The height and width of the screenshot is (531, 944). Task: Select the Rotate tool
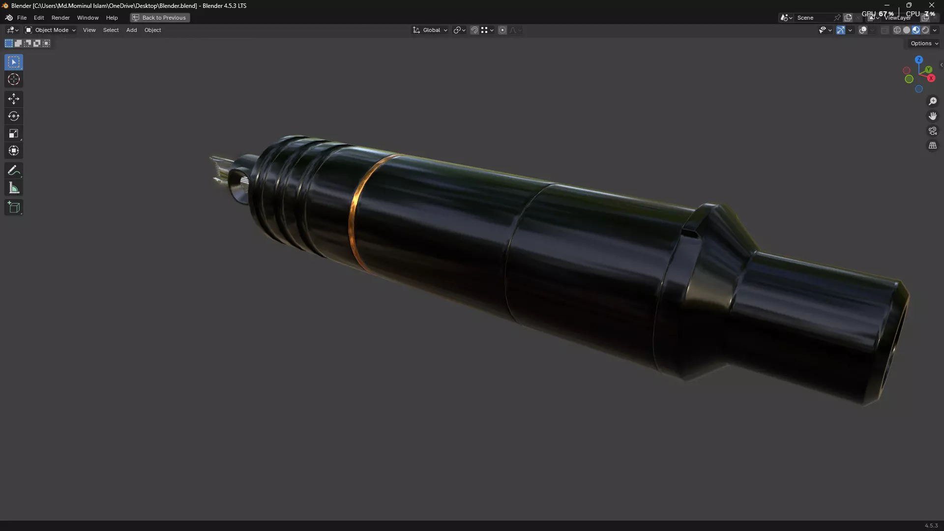(x=14, y=116)
